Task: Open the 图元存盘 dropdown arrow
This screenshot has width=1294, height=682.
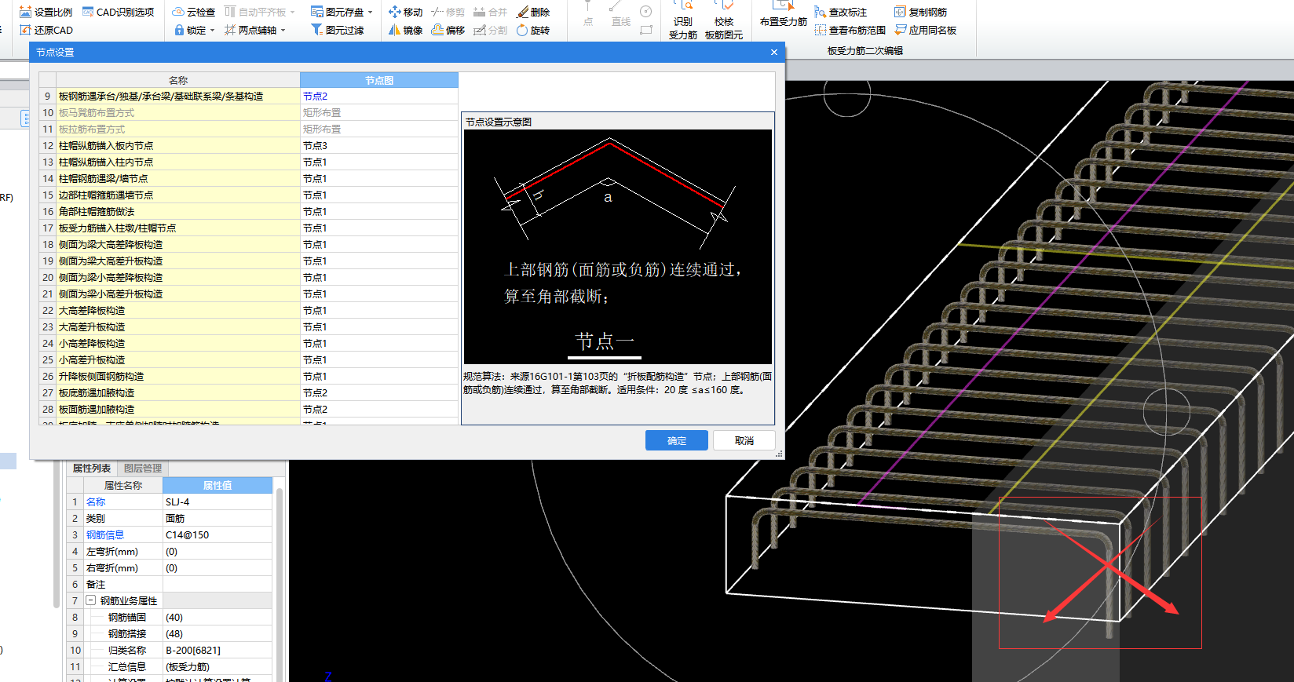Action: (370, 13)
